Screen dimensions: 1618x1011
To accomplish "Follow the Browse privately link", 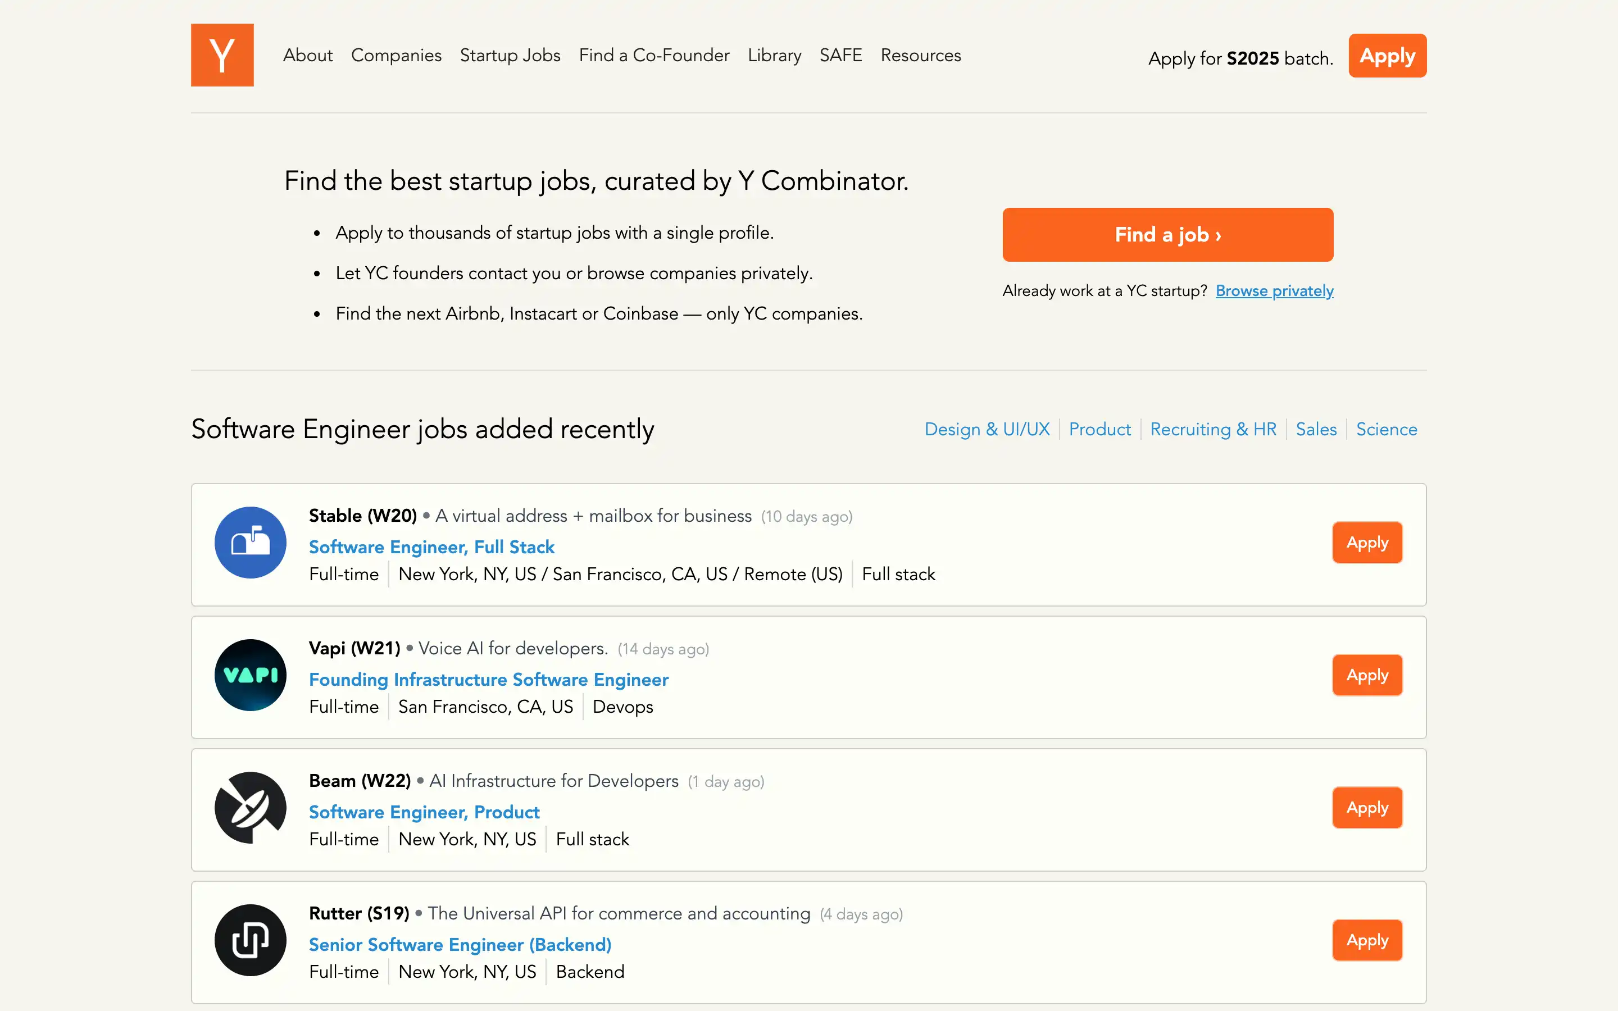I will coord(1274,291).
